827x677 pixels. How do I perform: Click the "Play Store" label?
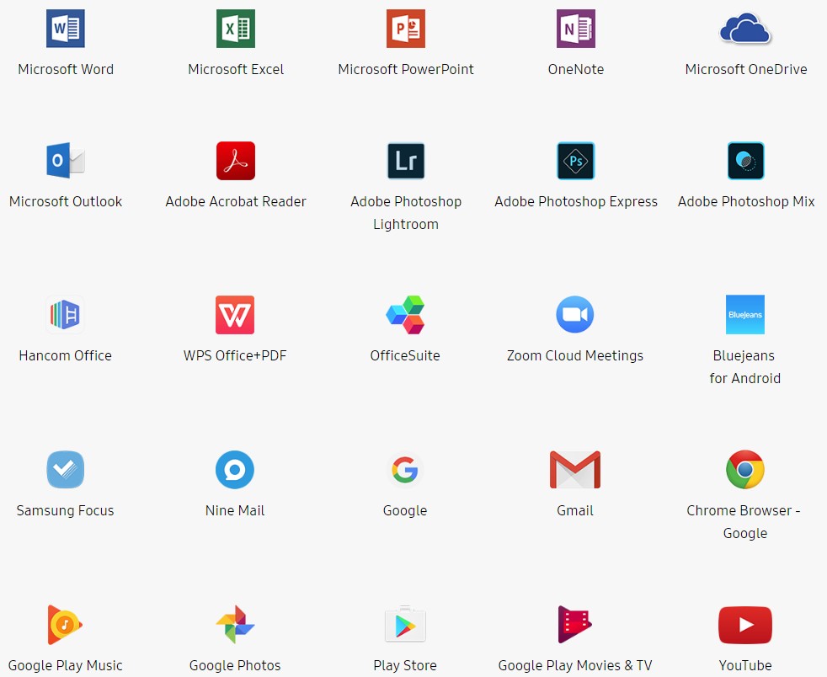coord(405,665)
